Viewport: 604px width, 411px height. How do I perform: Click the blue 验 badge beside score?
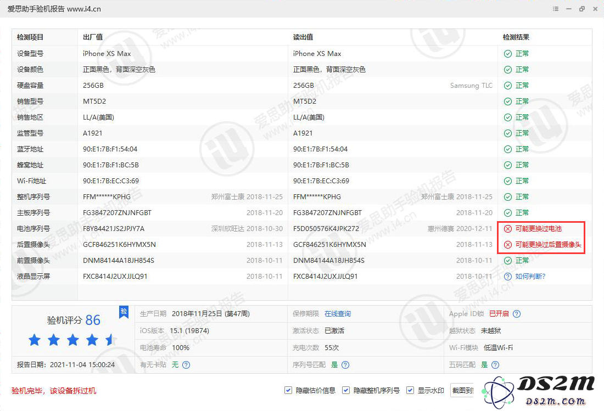[x=124, y=312]
